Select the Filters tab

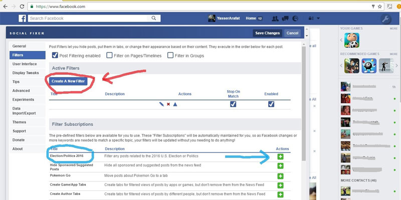click(x=28, y=55)
